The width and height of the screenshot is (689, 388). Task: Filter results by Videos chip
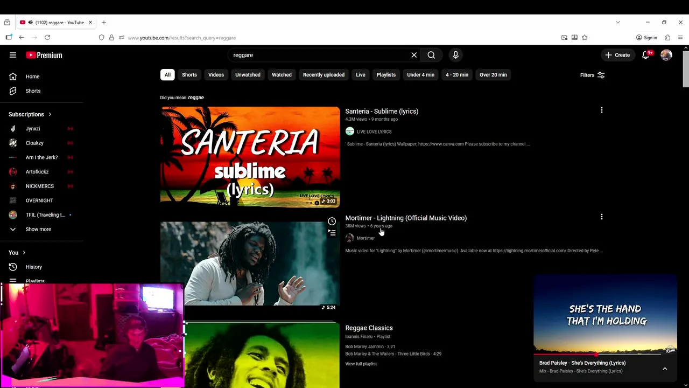pyautogui.click(x=216, y=75)
